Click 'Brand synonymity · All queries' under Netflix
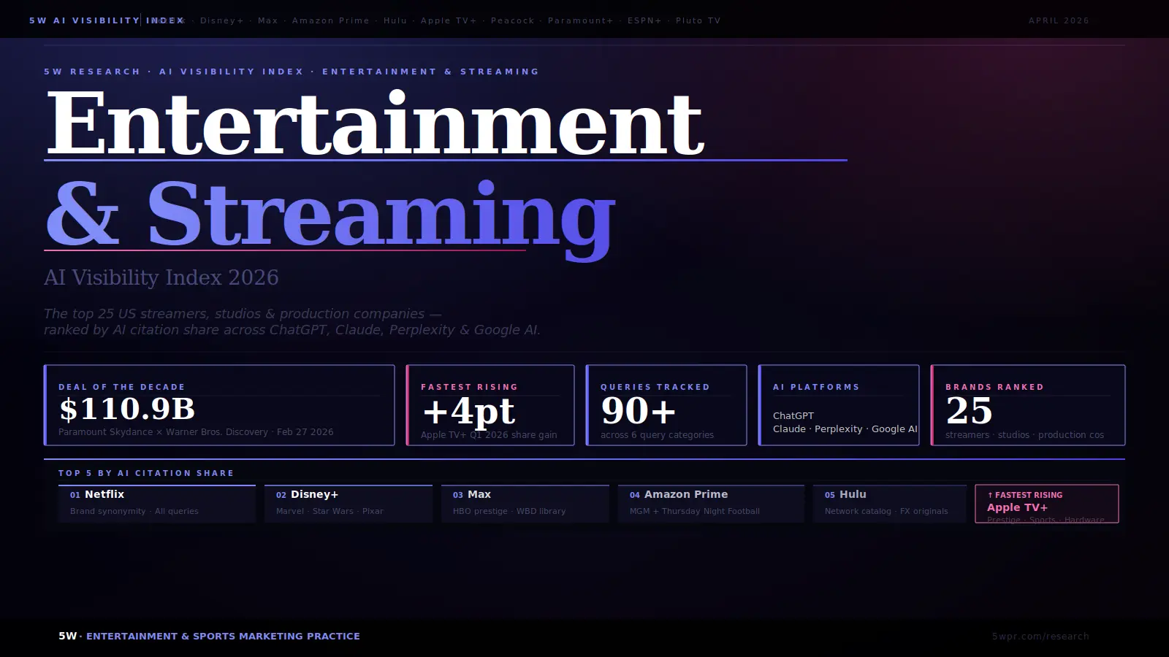The height and width of the screenshot is (657, 1169). pyautogui.click(x=134, y=511)
